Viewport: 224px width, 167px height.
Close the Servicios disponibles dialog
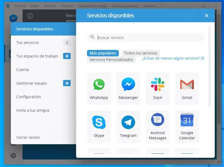(x=206, y=15)
